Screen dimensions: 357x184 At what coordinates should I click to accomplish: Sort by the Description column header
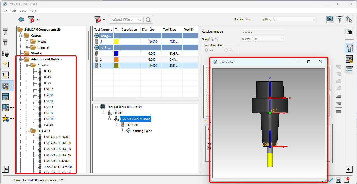(x=130, y=30)
